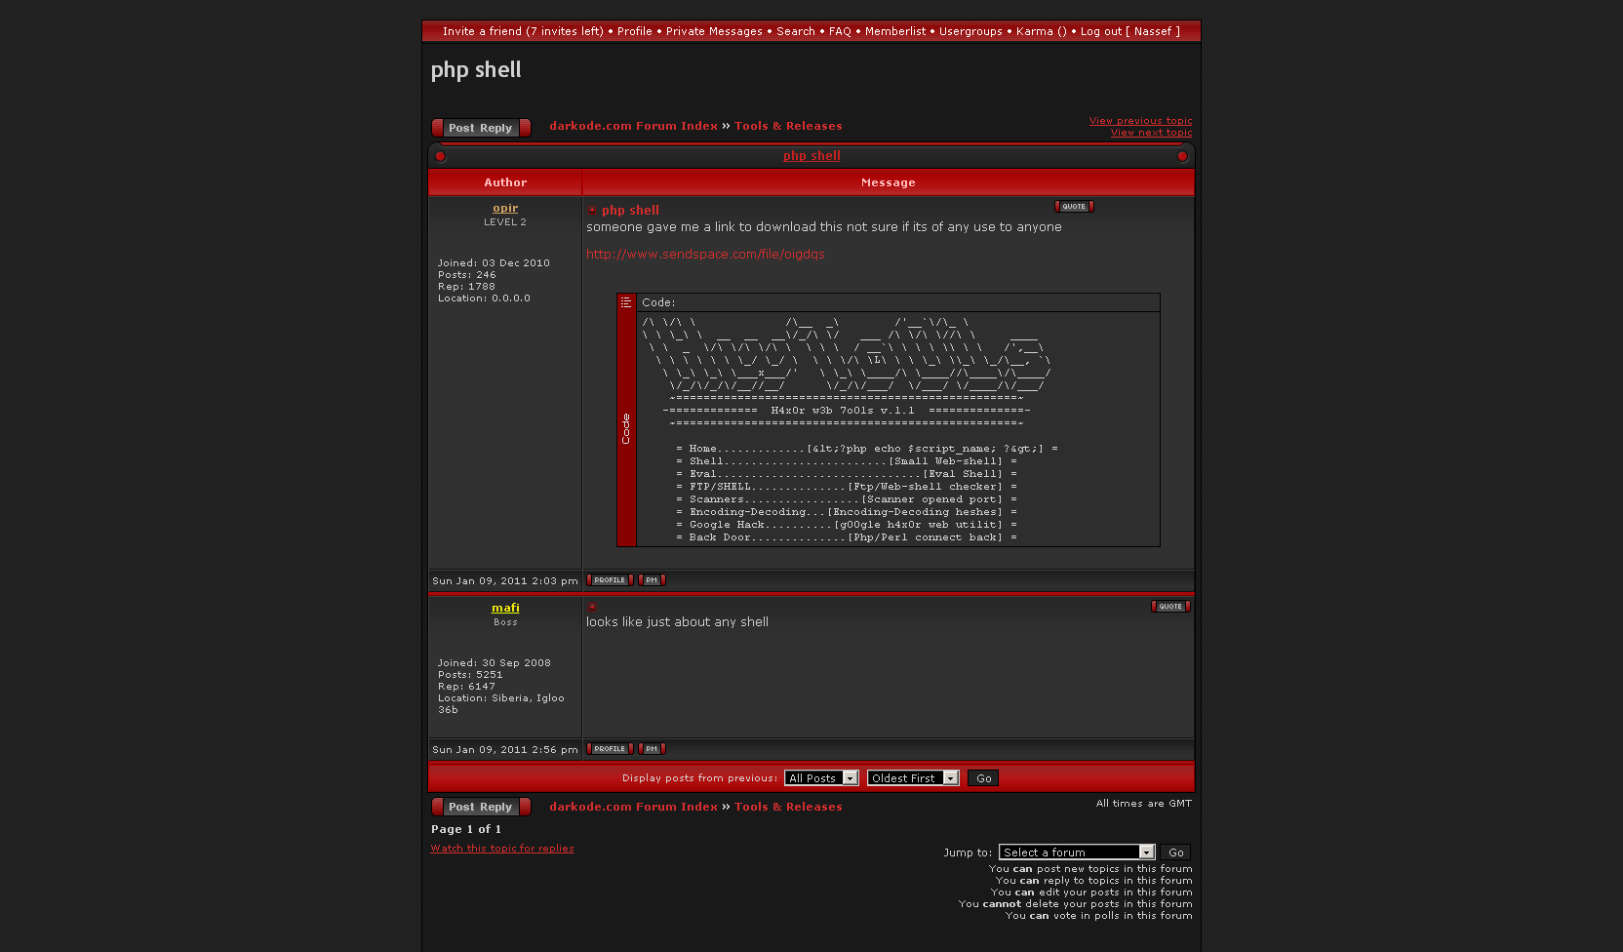The height and width of the screenshot is (952, 1623).
Task: Open the 'All Posts' dropdown
Action: (821, 778)
